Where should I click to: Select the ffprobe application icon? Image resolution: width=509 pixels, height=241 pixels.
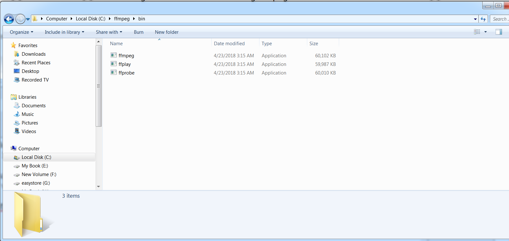(113, 73)
